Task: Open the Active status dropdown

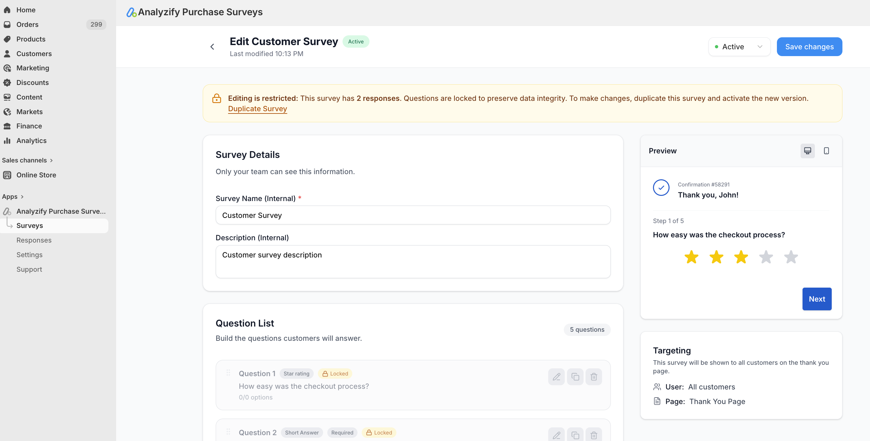Action: tap(739, 47)
